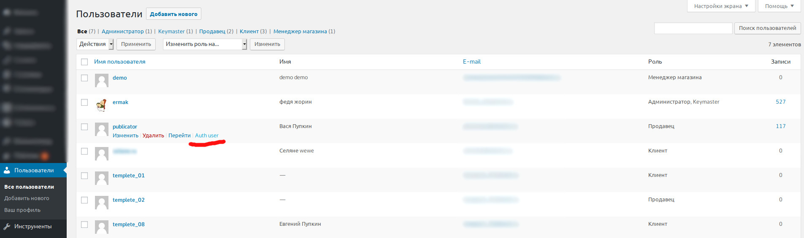The width and height of the screenshot is (804, 238).
Task: Filter by Все users
Action: click(82, 32)
